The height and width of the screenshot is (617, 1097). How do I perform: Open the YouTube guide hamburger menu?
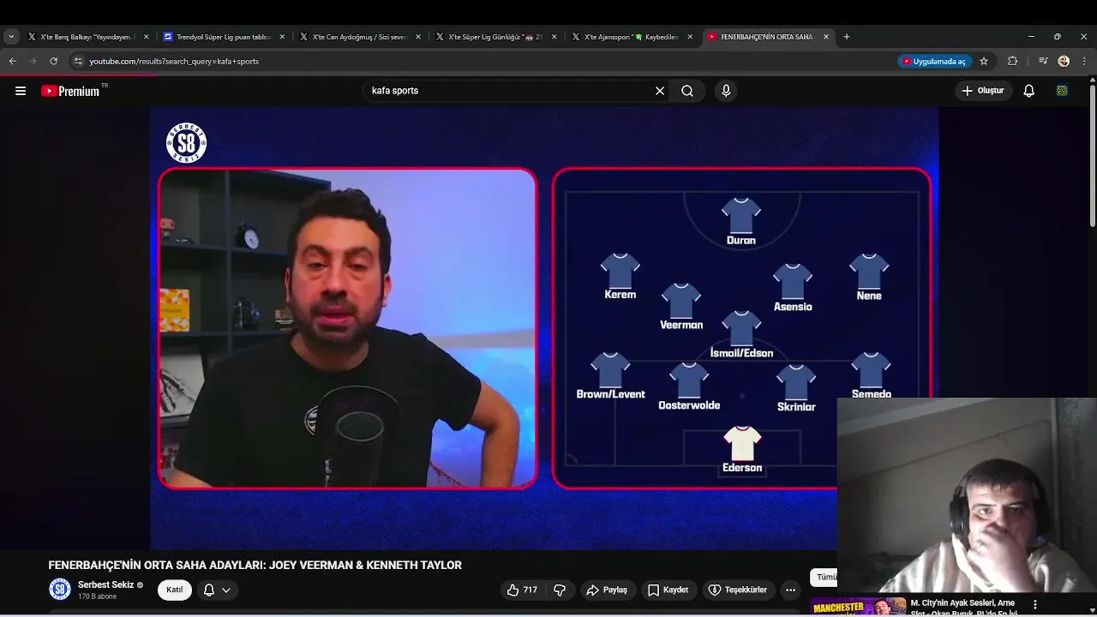21,91
